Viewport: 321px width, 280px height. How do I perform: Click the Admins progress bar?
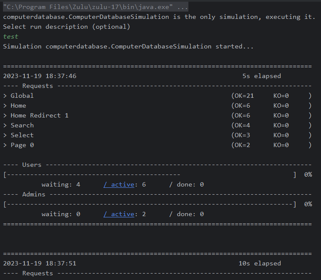click(x=150, y=205)
